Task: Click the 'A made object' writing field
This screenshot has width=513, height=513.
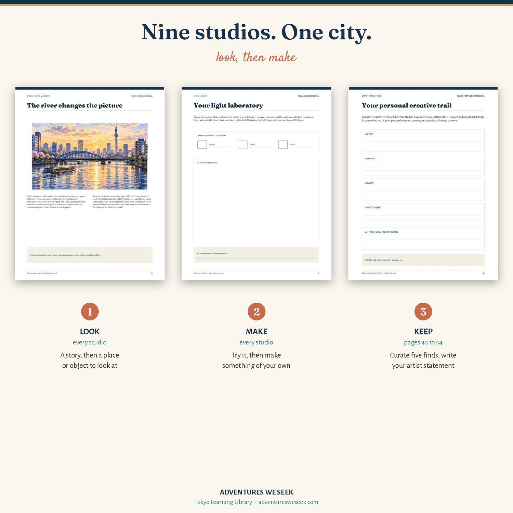Action: coord(423,214)
